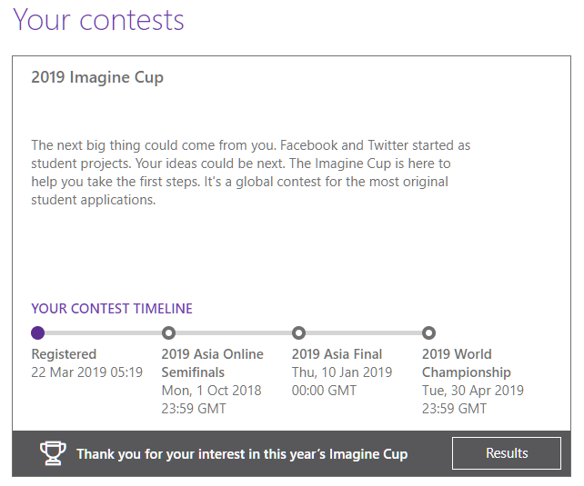
Task: Click the 2019 Asia Final label
Action: point(337,354)
